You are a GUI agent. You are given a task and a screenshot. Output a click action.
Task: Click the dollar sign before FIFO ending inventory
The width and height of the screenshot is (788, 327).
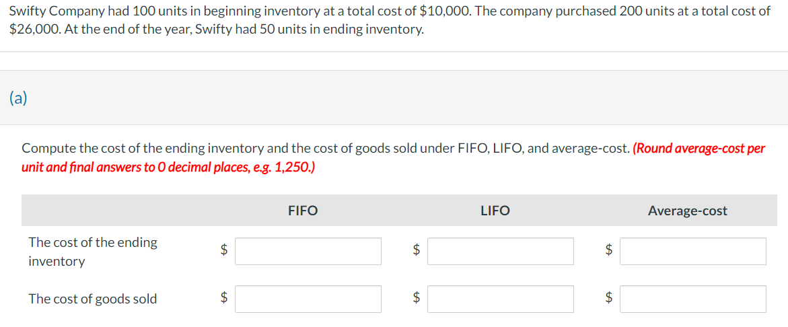click(x=225, y=249)
